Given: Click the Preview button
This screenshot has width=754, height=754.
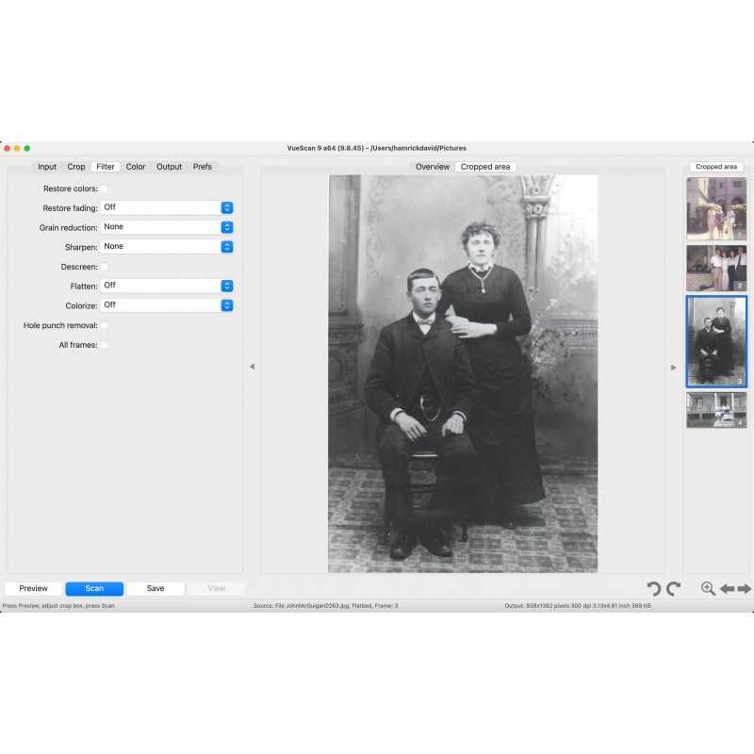Looking at the screenshot, I should (x=33, y=588).
